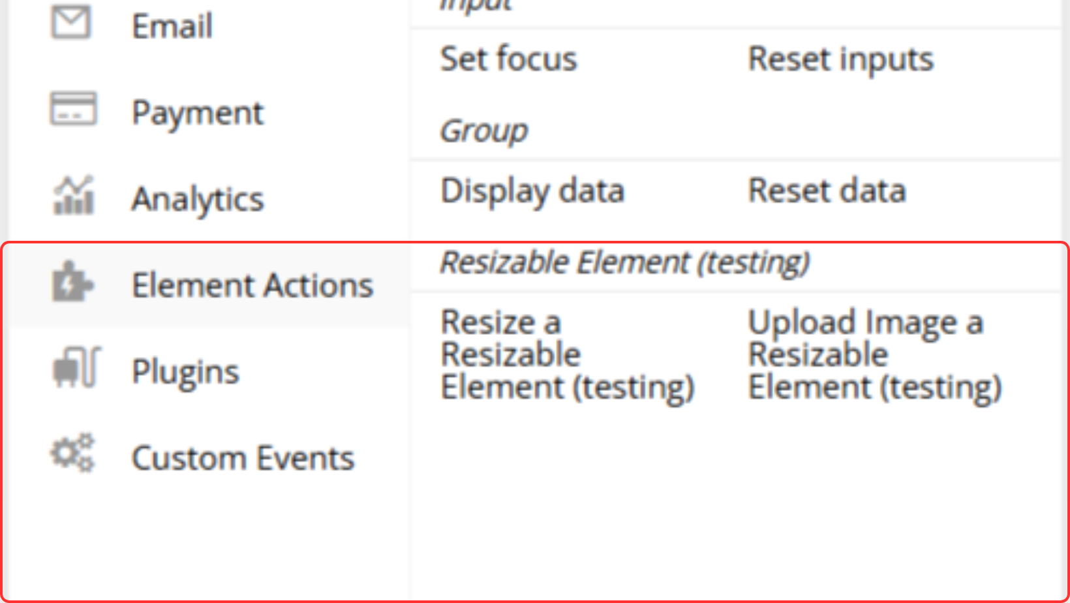The image size is (1070, 603).
Task: Pick the Reset data action
Action: [827, 191]
